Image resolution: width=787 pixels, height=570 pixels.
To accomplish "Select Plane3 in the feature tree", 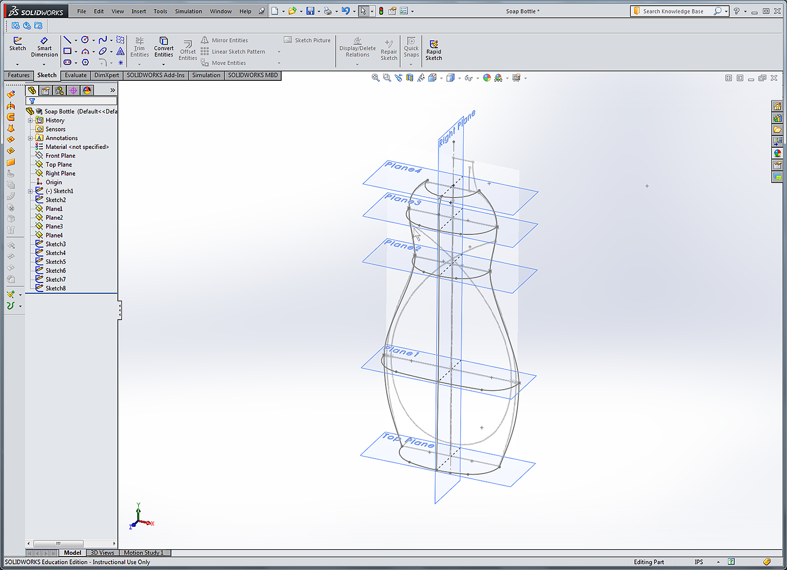I will coord(54,226).
